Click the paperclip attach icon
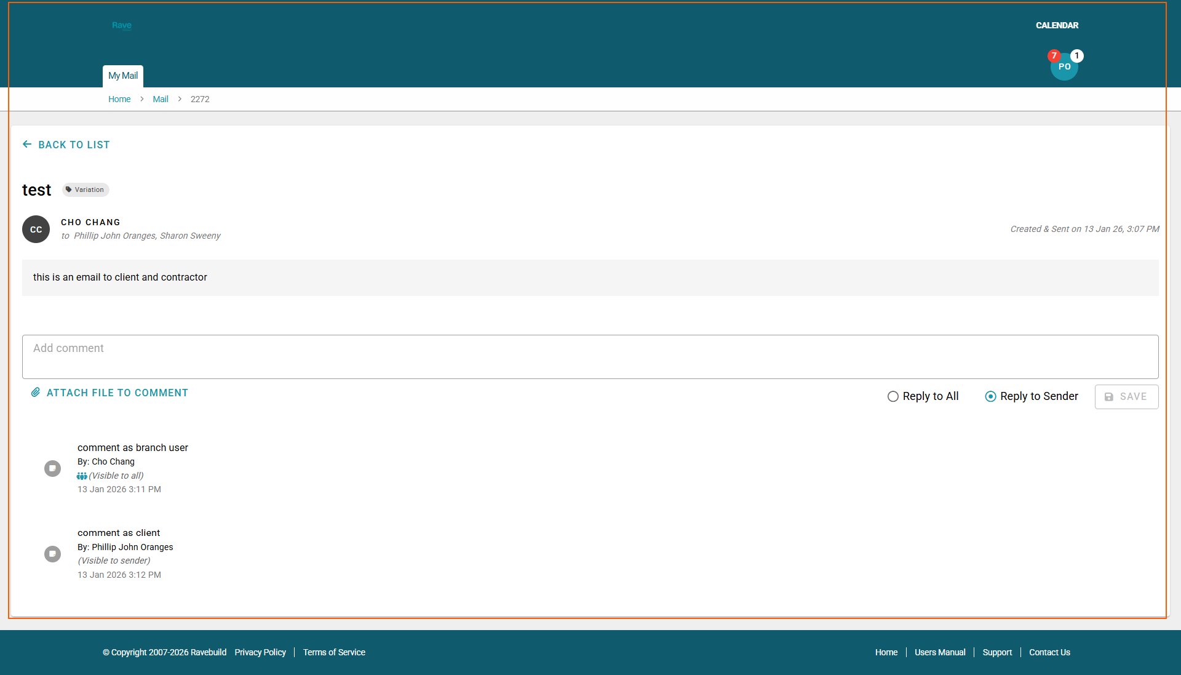1181x675 pixels. pyautogui.click(x=36, y=393)
